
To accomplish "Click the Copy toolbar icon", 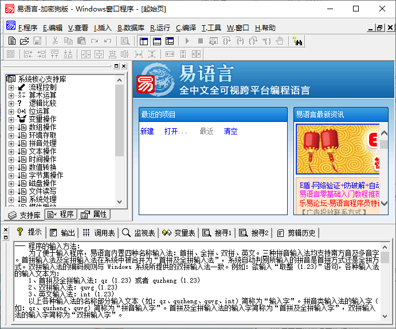I will coord(68,41).
